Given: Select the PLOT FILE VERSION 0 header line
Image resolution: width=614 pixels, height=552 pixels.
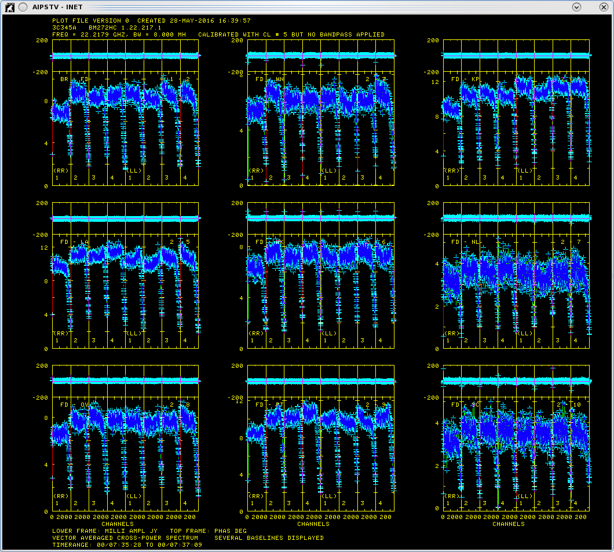Looking at the screenshot, I should [151, 20].
